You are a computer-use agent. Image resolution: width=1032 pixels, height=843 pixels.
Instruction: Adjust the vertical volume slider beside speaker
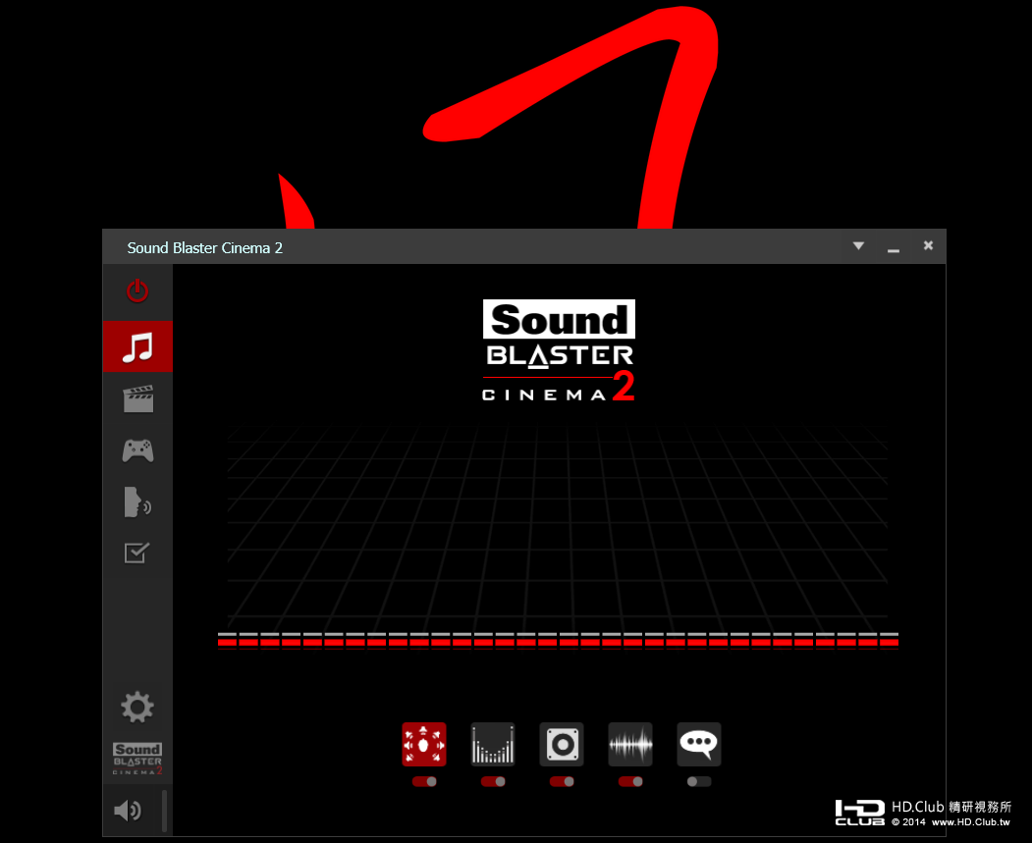click(x=164, y=811)
